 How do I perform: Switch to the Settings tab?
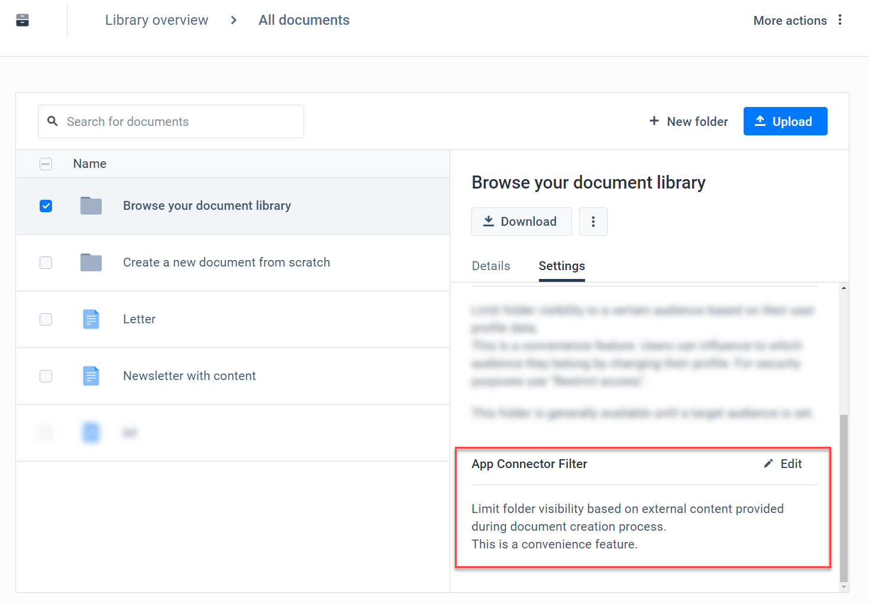click(x=561, y=266)
